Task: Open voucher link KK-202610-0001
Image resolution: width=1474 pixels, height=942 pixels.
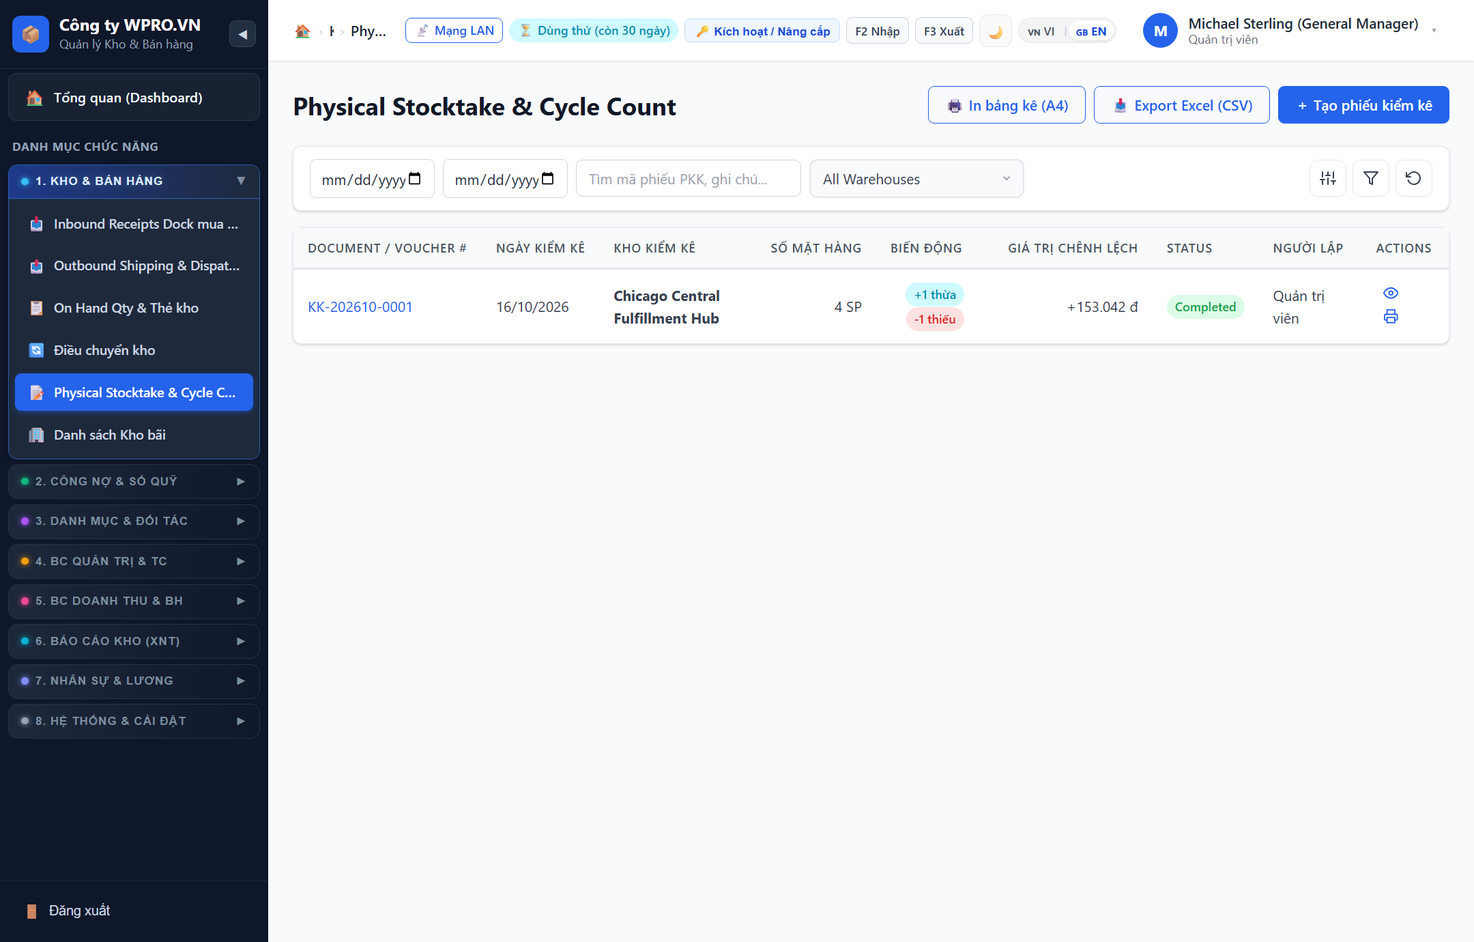Action: 360,307
